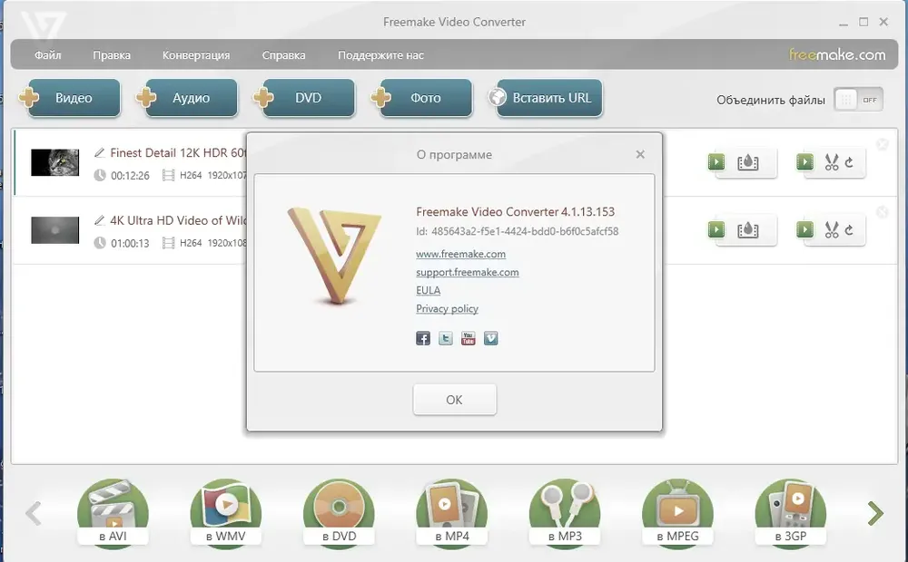Pick the 'в 3GP' output format
This screenshot has height=562, width=908.
pyautogui.click(x=790, y=514)
